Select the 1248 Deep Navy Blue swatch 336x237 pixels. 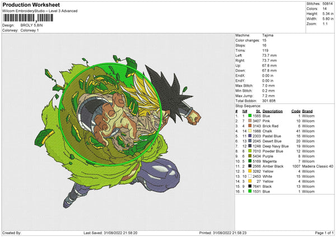click(x=250, y=146)
